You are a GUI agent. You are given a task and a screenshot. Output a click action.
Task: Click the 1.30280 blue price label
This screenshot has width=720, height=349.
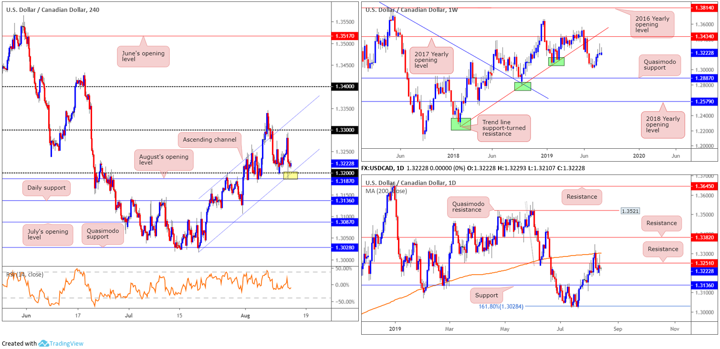(346, 247)
